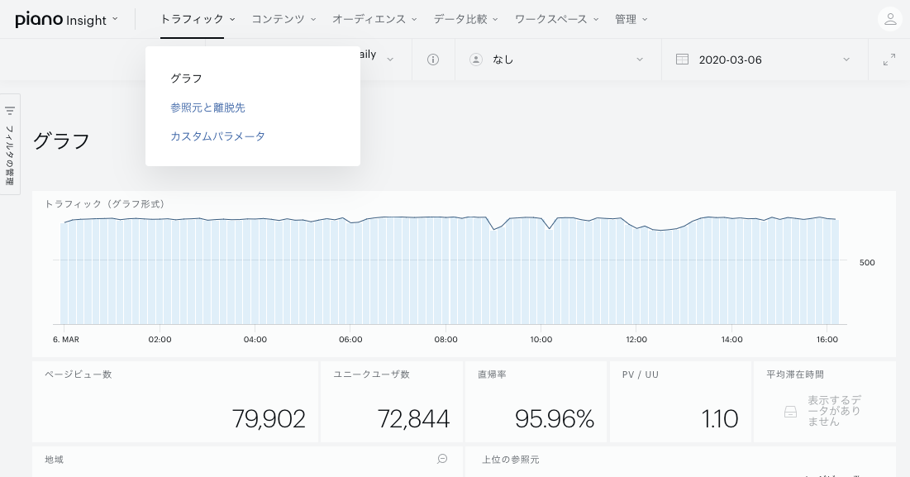Click the 地域 panel title

click(54, 460)
